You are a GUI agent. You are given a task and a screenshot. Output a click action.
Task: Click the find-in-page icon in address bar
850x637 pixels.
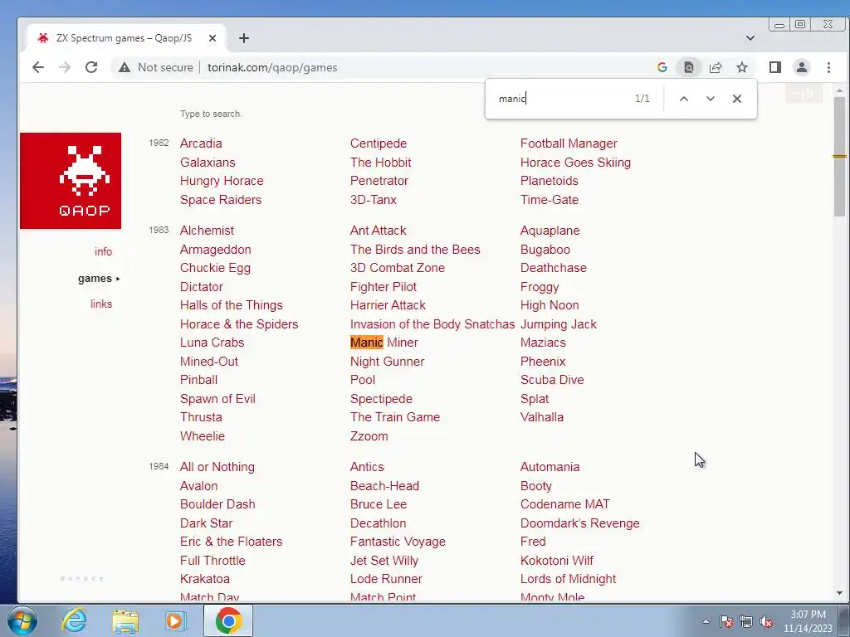coord(688,67)
